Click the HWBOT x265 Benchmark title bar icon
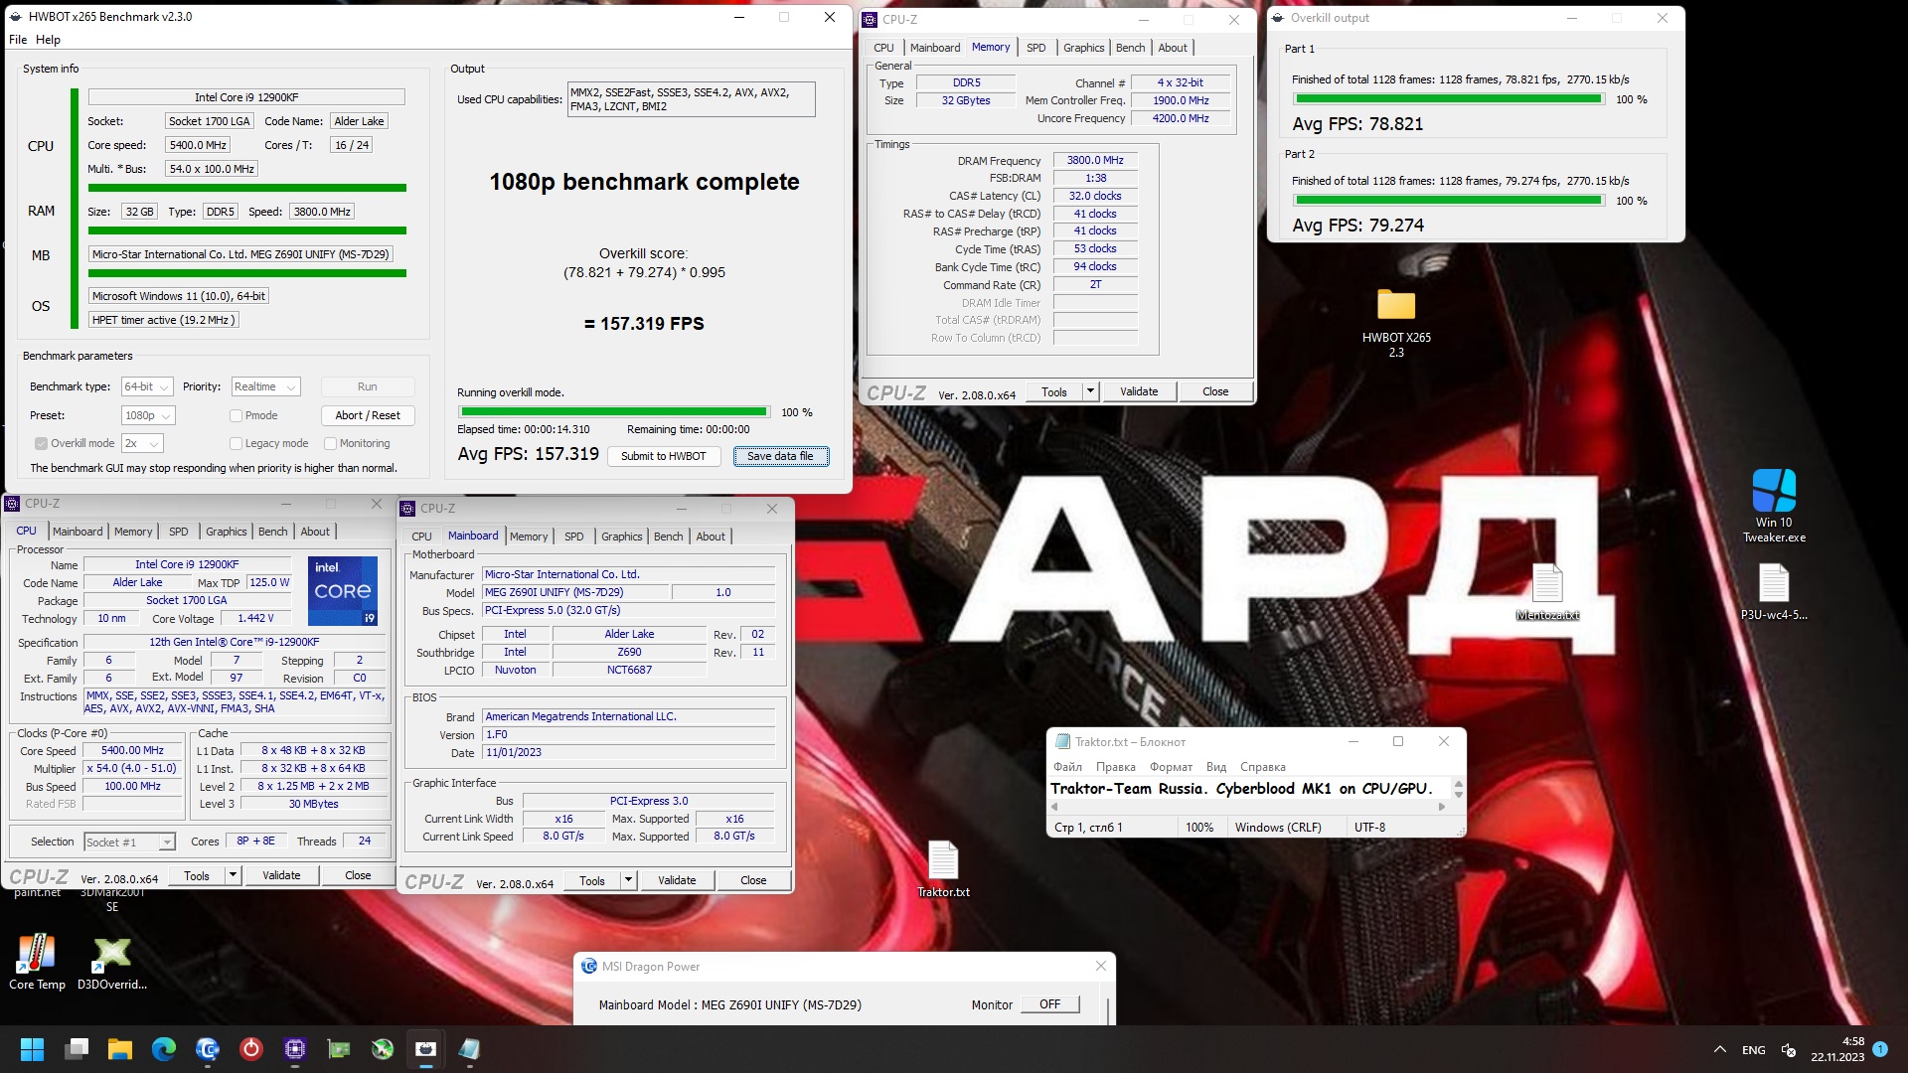The height and width of the screenshot is (1073, 1908). (16, 17)
